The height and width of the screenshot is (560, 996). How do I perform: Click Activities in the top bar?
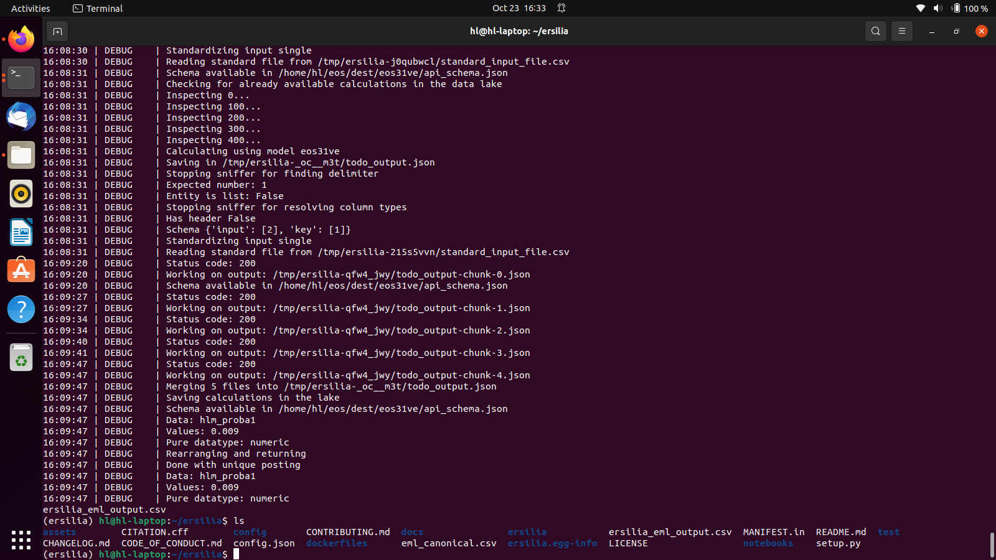point(30,8)
